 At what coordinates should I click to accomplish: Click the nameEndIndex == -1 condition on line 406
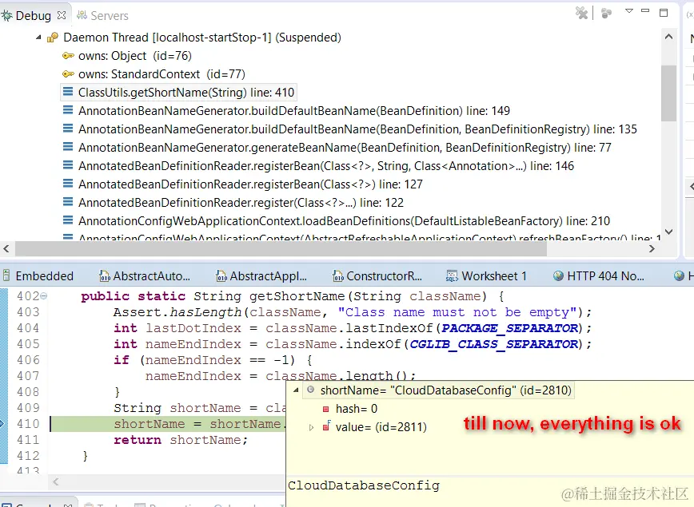tap(217, 360)
